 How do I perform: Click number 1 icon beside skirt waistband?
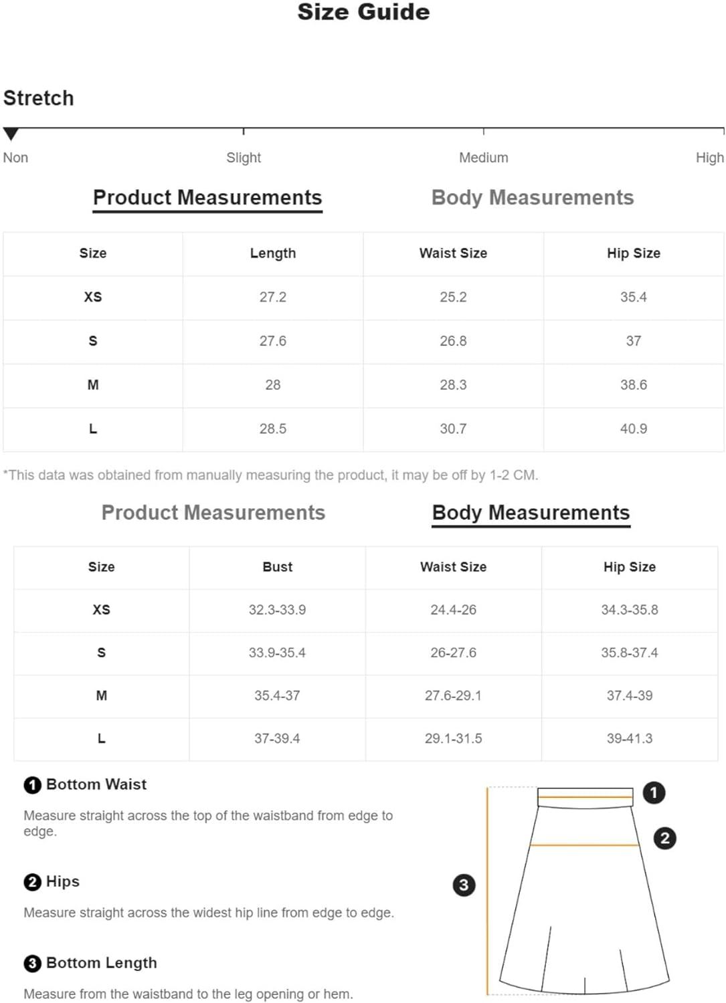pyautogui.click(x=654, y=793)
